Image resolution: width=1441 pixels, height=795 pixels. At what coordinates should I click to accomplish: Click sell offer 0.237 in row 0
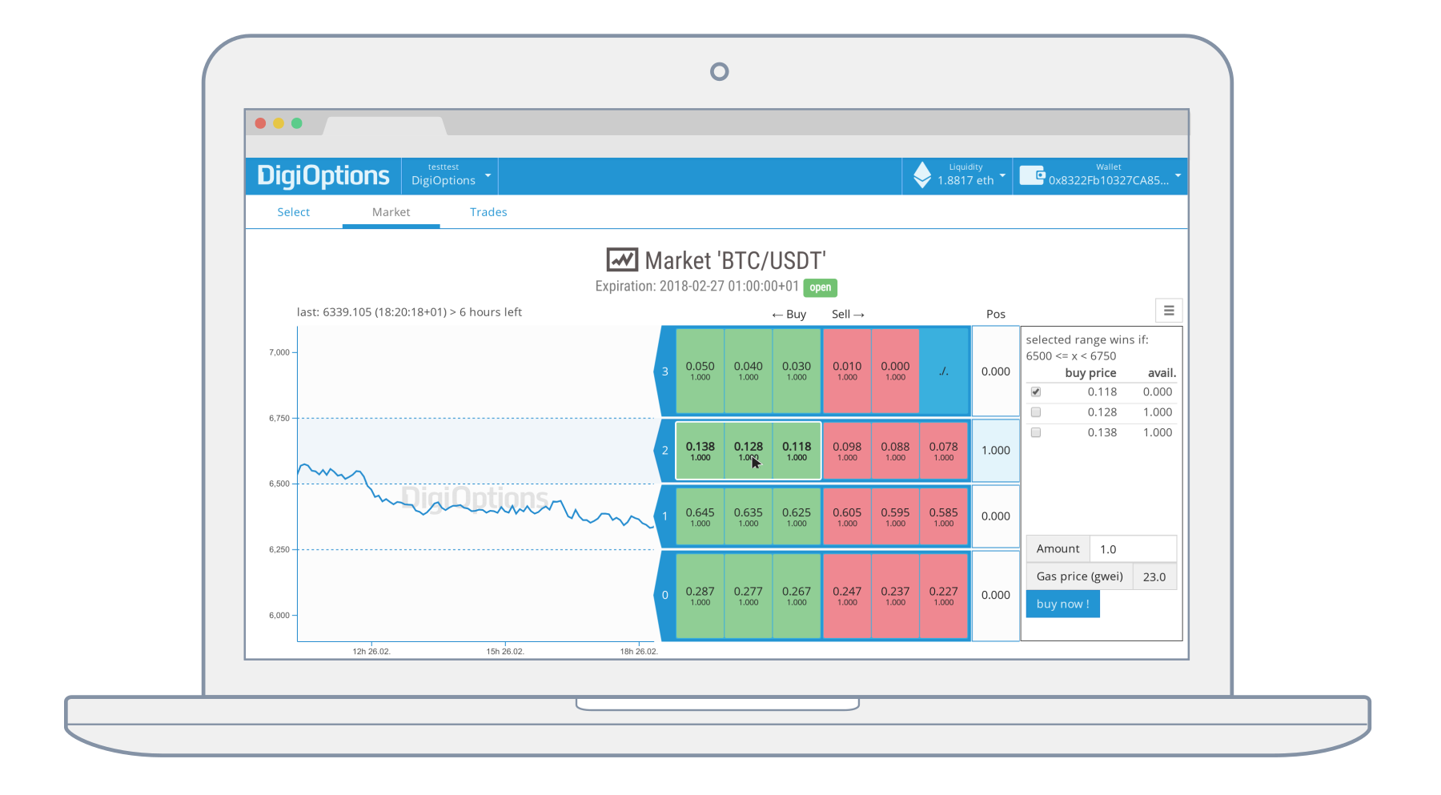(895, 596)
